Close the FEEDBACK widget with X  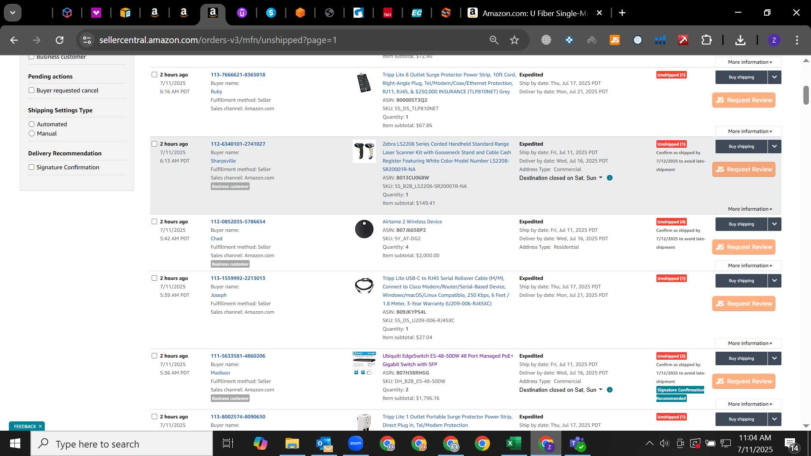[x=41, y=426]
